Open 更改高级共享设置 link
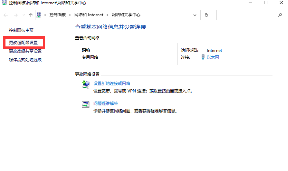 (x=25, y=51)
